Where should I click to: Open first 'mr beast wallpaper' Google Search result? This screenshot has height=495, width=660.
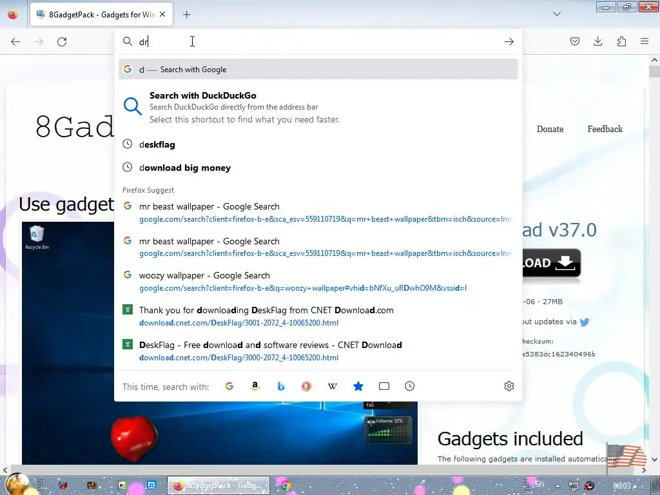[318, 213]
